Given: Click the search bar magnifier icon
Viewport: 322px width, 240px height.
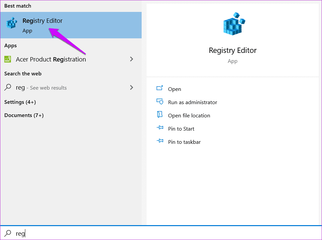Looking at the screenshot, I should [x=8, y=233].
